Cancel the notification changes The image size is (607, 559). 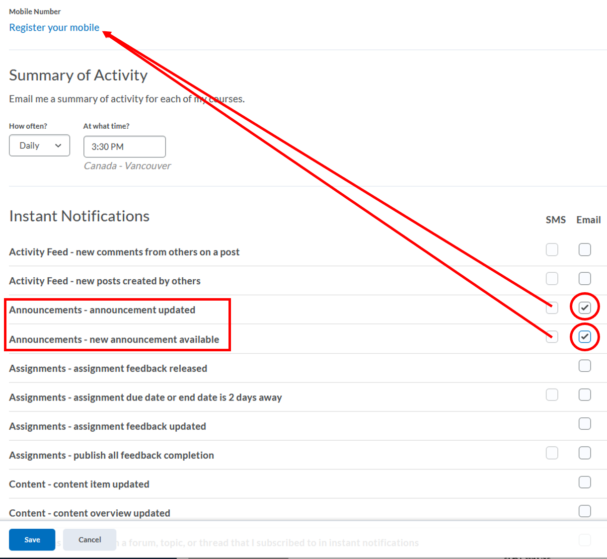89,539
